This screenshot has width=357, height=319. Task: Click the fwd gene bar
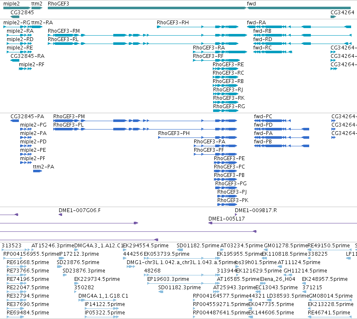299,8
